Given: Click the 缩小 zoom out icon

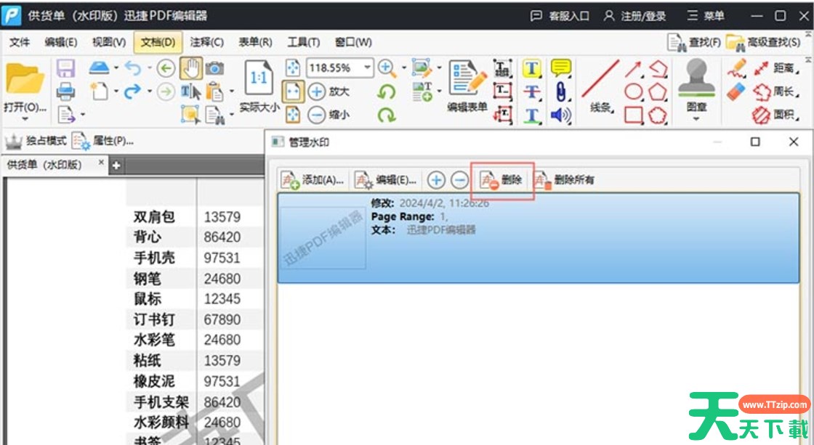Looking at the screenshot, I should tap(317, 115).
